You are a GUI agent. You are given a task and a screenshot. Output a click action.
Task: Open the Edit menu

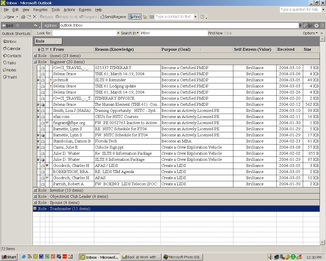[16, 10]
